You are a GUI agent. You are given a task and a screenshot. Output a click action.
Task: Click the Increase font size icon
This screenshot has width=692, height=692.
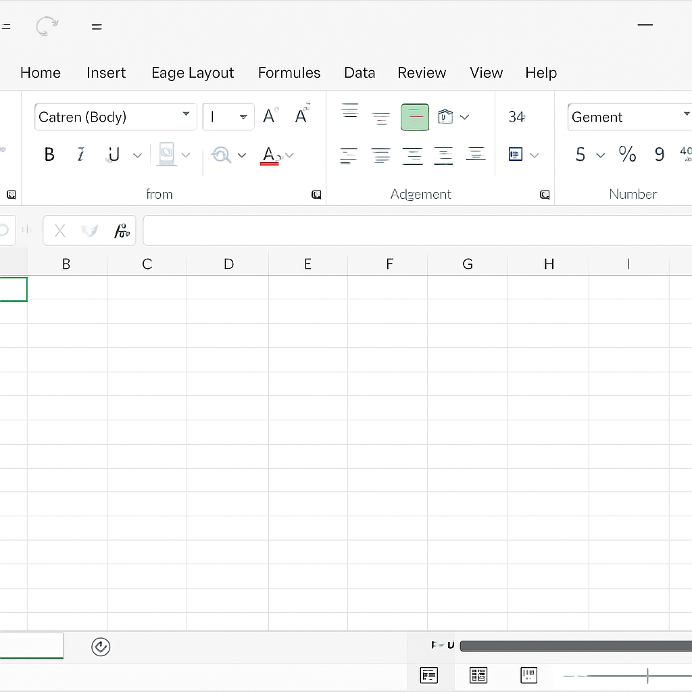point(270,116)
